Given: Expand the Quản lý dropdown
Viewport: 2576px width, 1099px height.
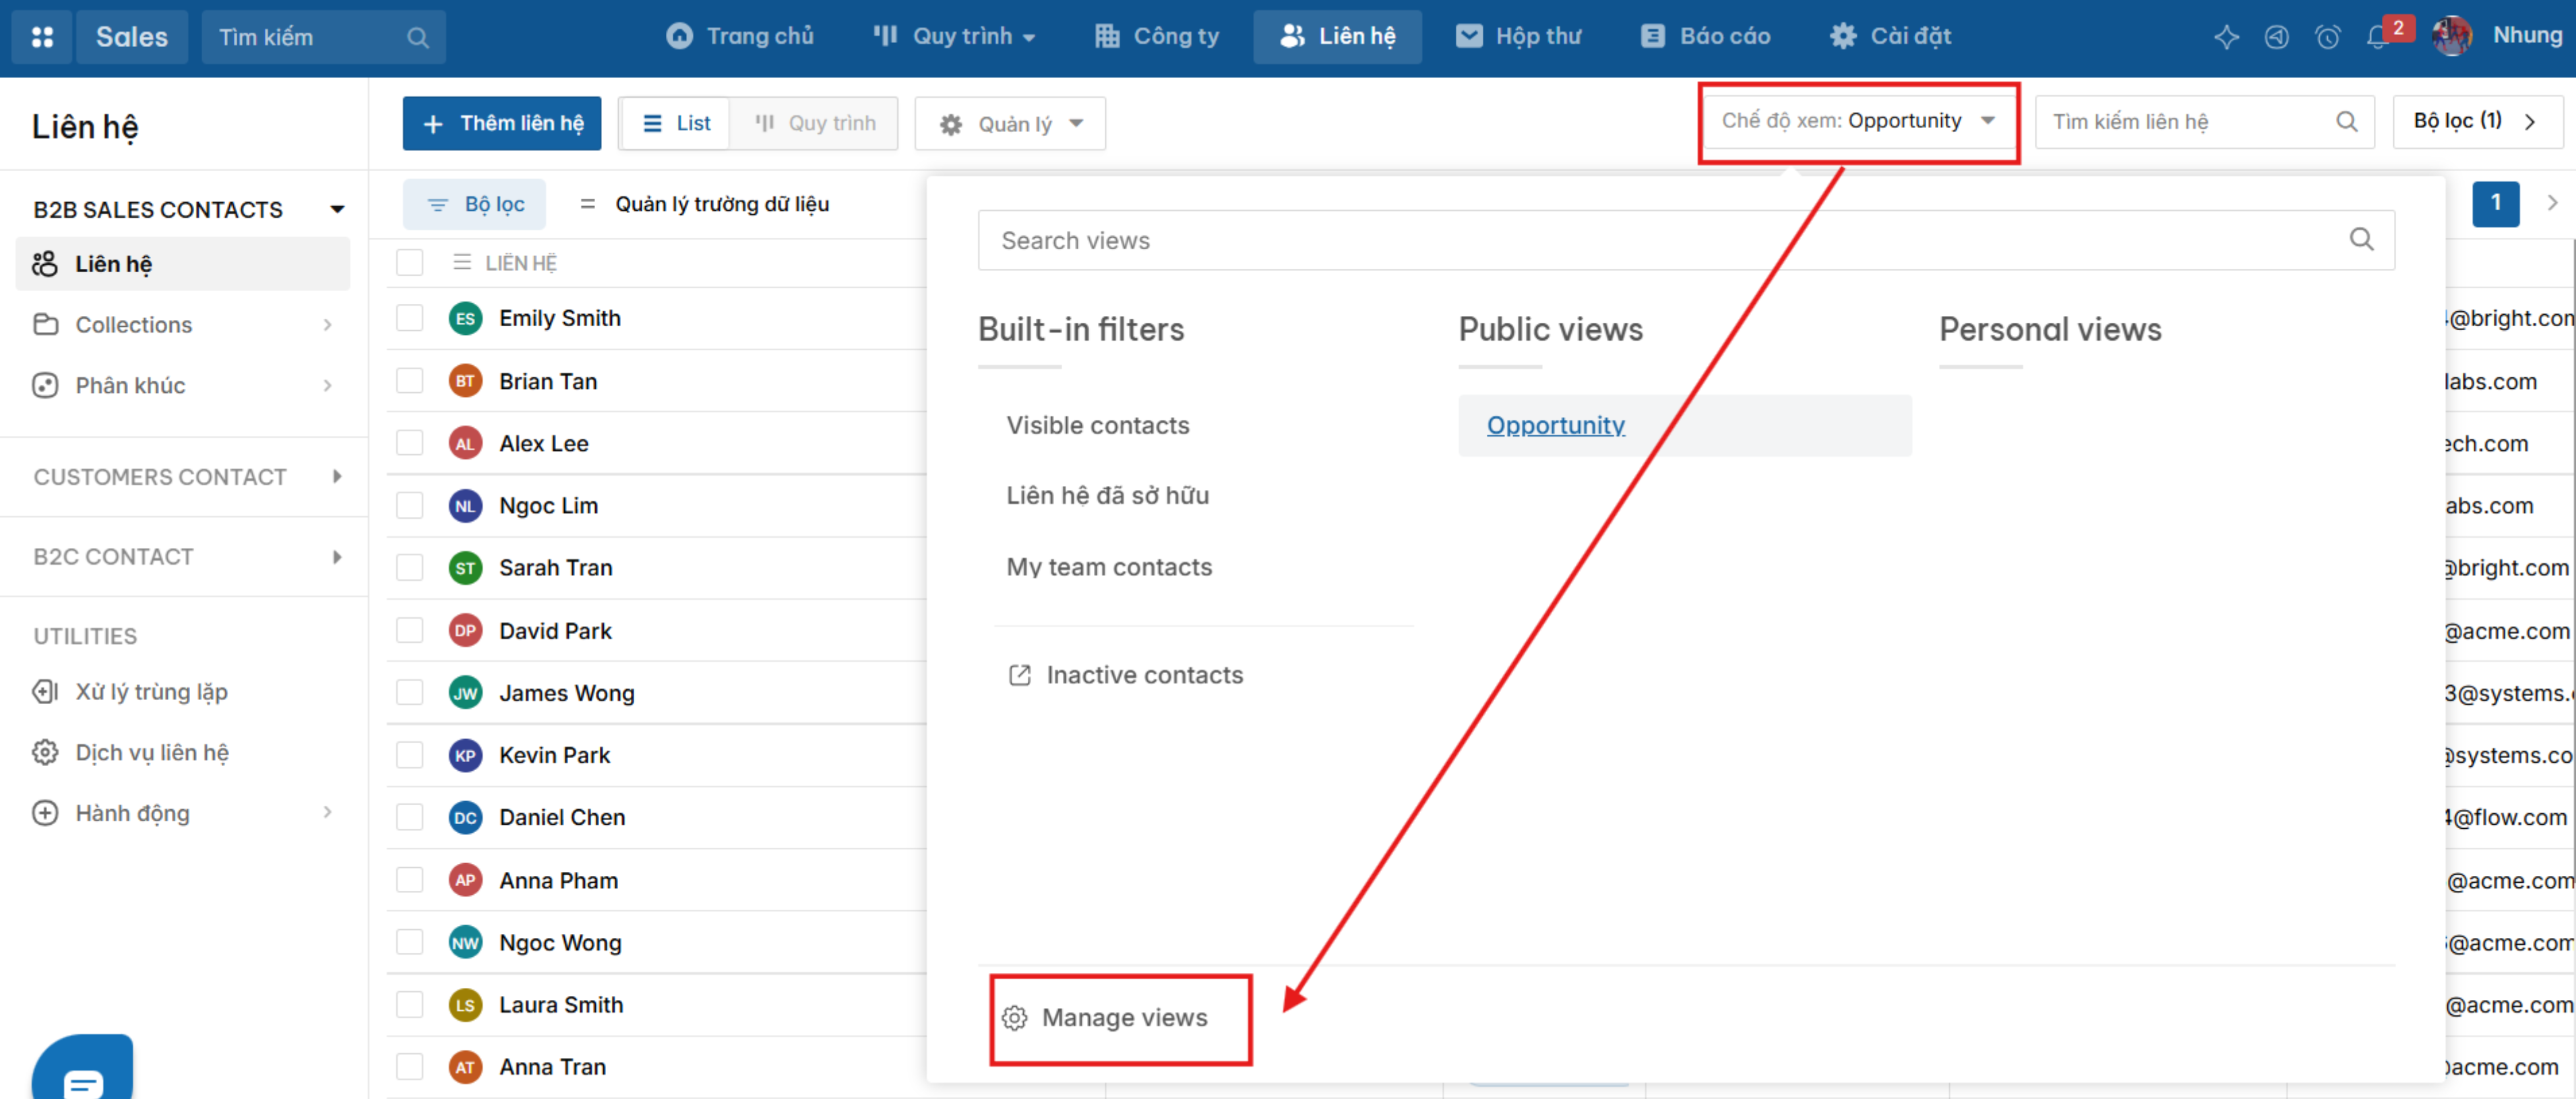Looking at the screenshot, I should tap(1010, 123).
